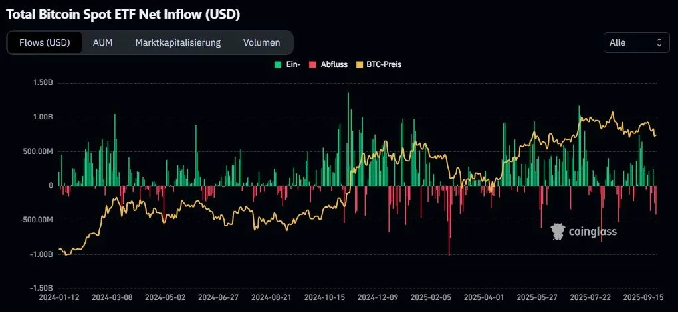Toggle the Ein- inflow series label
Image resolution: width=678 pixels, height=312 pixels.
point(293,65)
